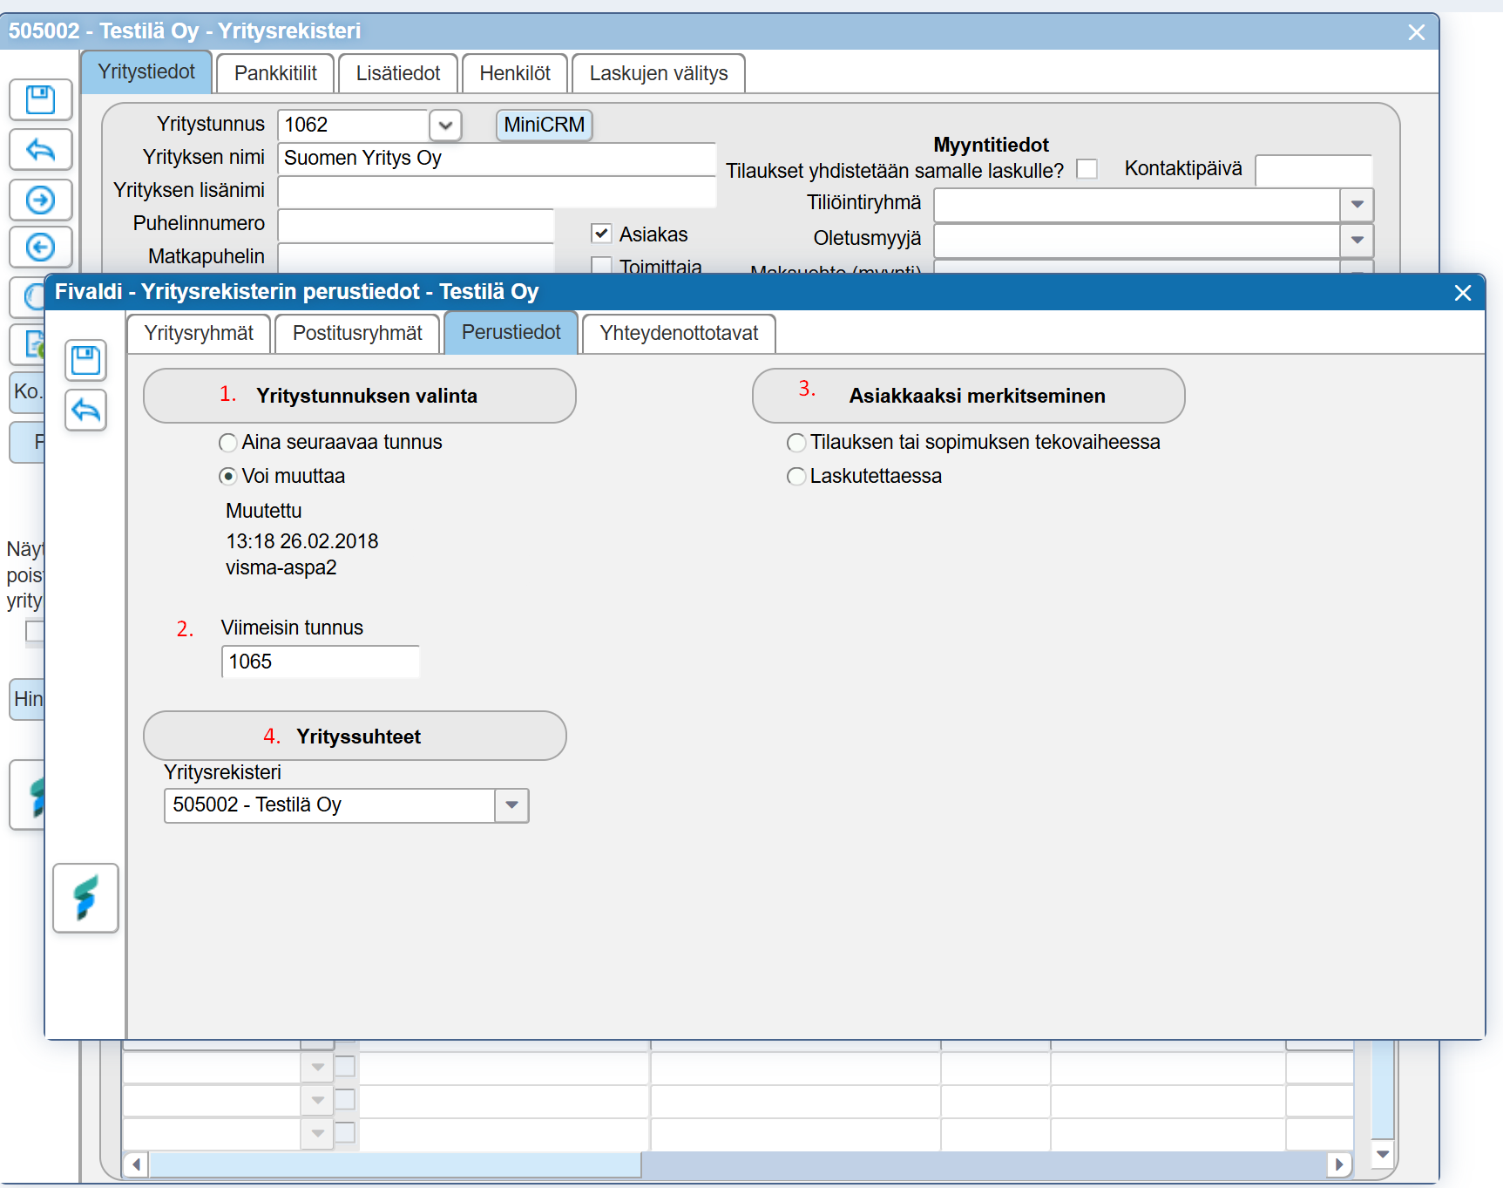Save settings in the Perustiedot dialog
Screen dimensions: 1503x1188
tap(85, 360)
